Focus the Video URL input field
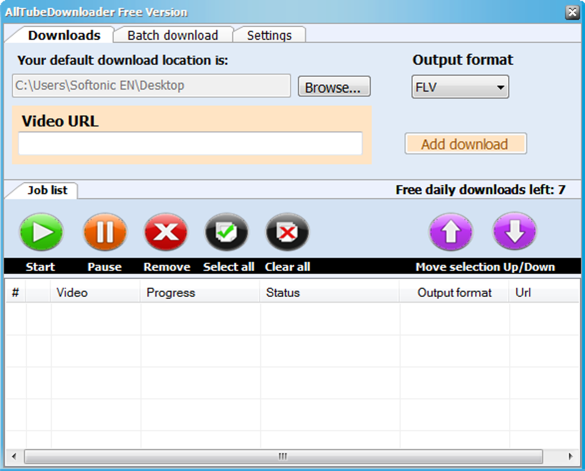The width and height of the screenshot is (585, 471). pyautogui.click(x=190, y=143)
